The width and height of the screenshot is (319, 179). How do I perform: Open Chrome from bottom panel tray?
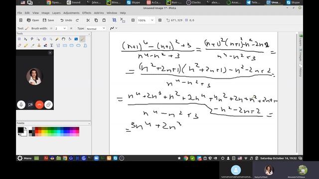pos(186,158)
